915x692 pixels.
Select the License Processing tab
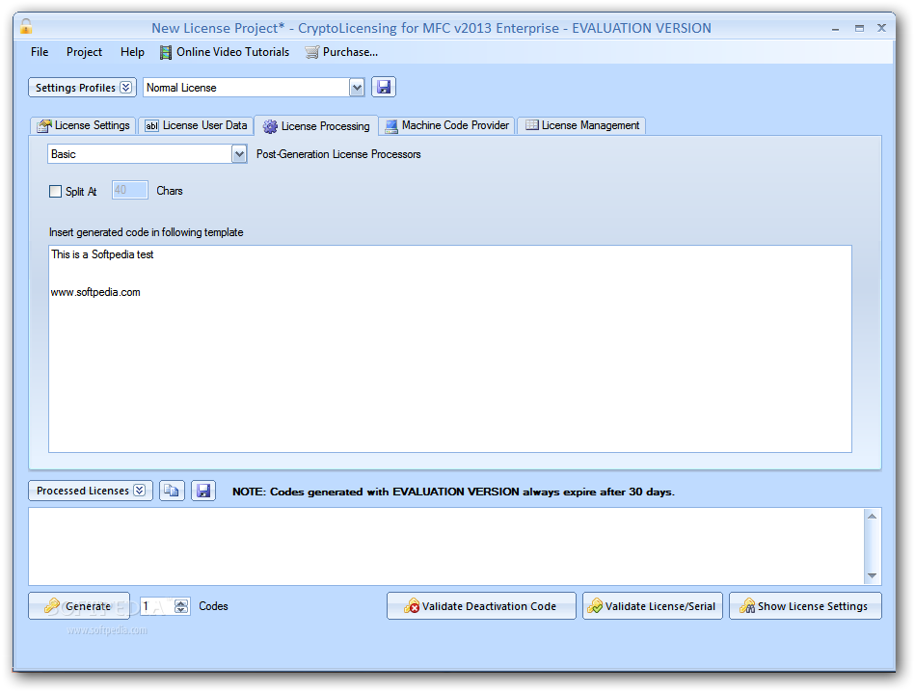pos(316,126)
